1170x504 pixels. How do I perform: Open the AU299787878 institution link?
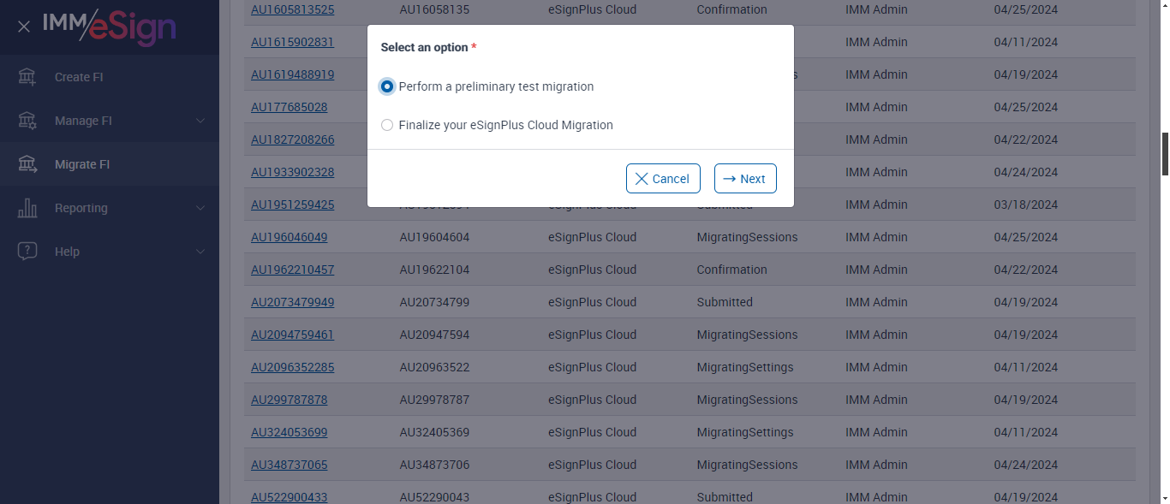[289, 400]
